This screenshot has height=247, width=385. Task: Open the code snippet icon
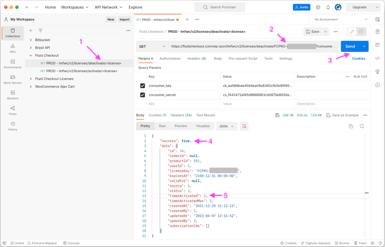point(377,58)
